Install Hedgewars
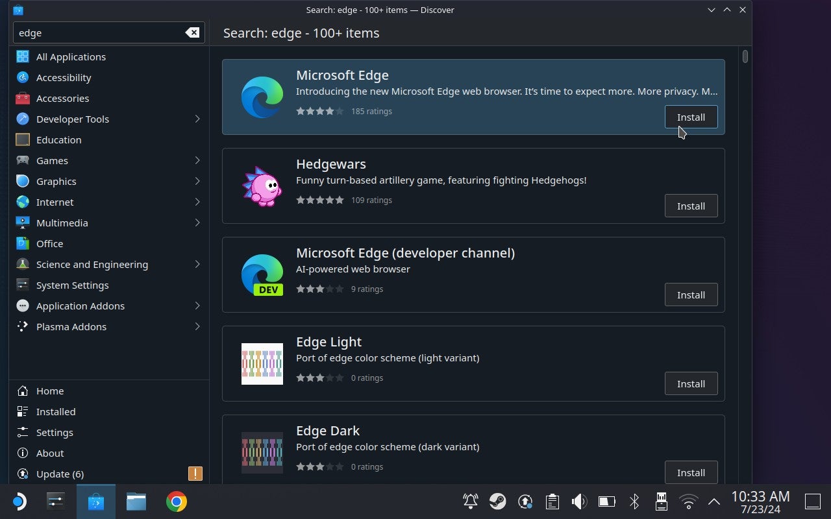This screenshot has height=519, width=831. pos(691,206)
